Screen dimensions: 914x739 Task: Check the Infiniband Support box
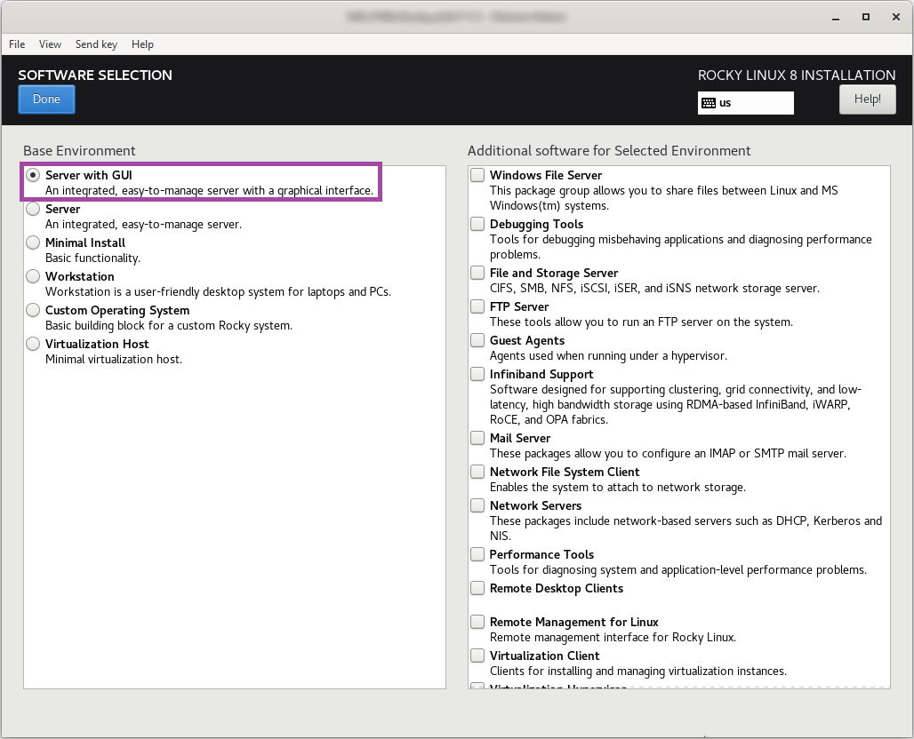point(477,374)
